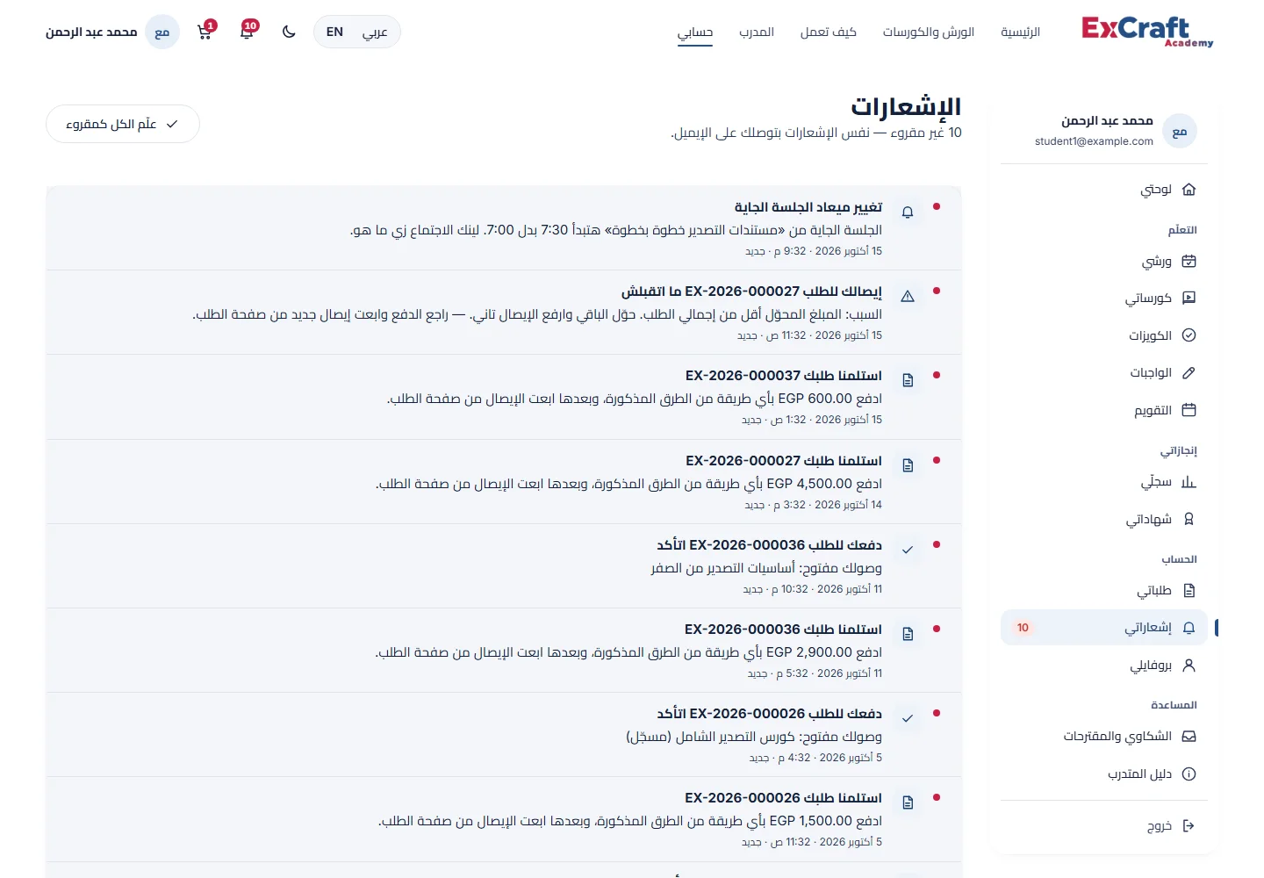Click the video icon for كورساتي

click(x=1189, y=298)
